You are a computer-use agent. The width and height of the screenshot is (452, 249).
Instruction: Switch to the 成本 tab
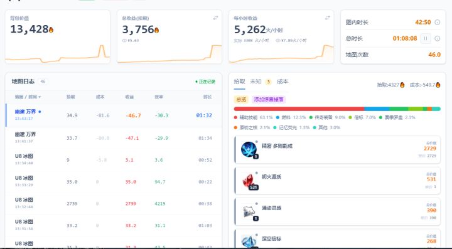coord(282,82)
